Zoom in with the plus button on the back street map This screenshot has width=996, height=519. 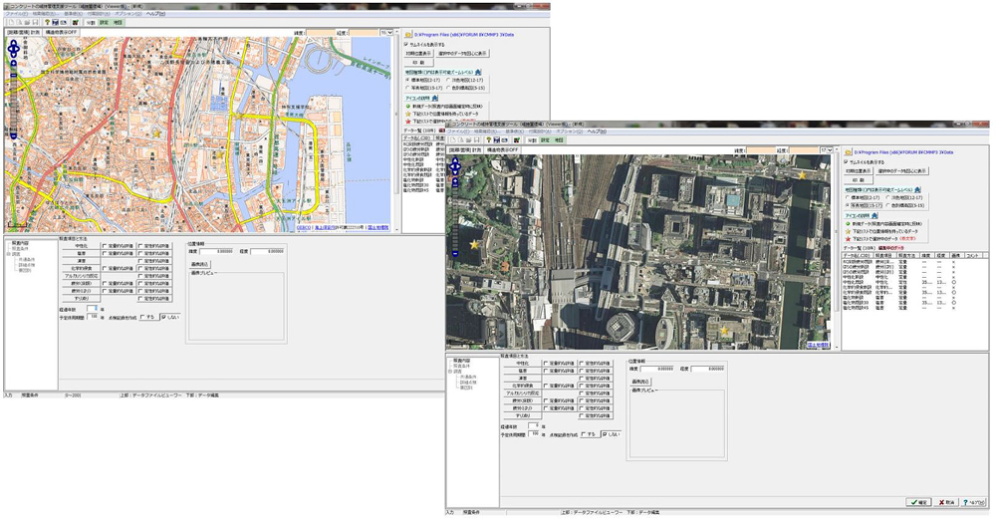13,63
